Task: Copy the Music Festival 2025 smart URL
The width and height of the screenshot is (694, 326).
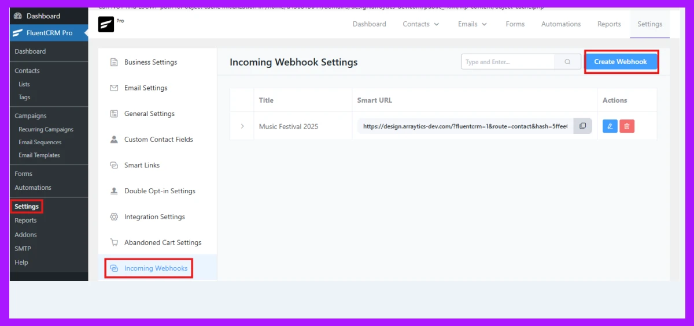Action: [x=582, y=126]
